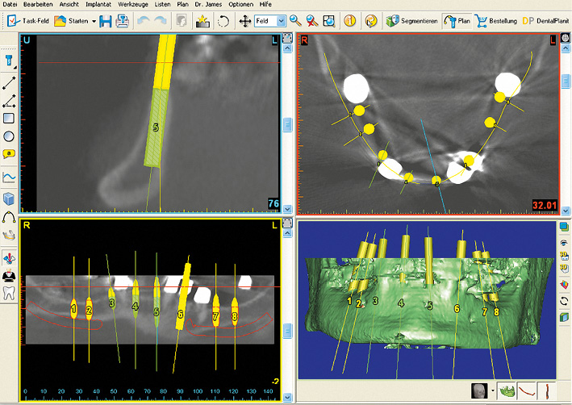Open the Feld dropdown in toolbar
The height and width of the screenshot is (405, 572).
(x=281, y=20)
